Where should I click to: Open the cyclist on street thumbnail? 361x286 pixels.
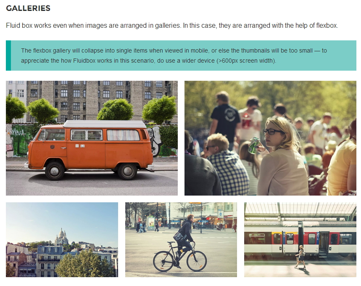point(181,240)
